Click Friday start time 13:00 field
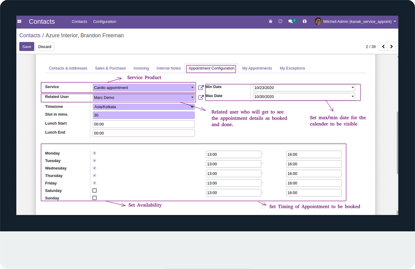 [234, 193]
